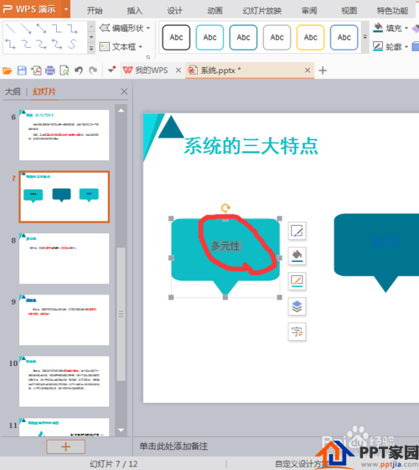
Task: Select slide 8 thumbnail
Action: coord(64,258)
